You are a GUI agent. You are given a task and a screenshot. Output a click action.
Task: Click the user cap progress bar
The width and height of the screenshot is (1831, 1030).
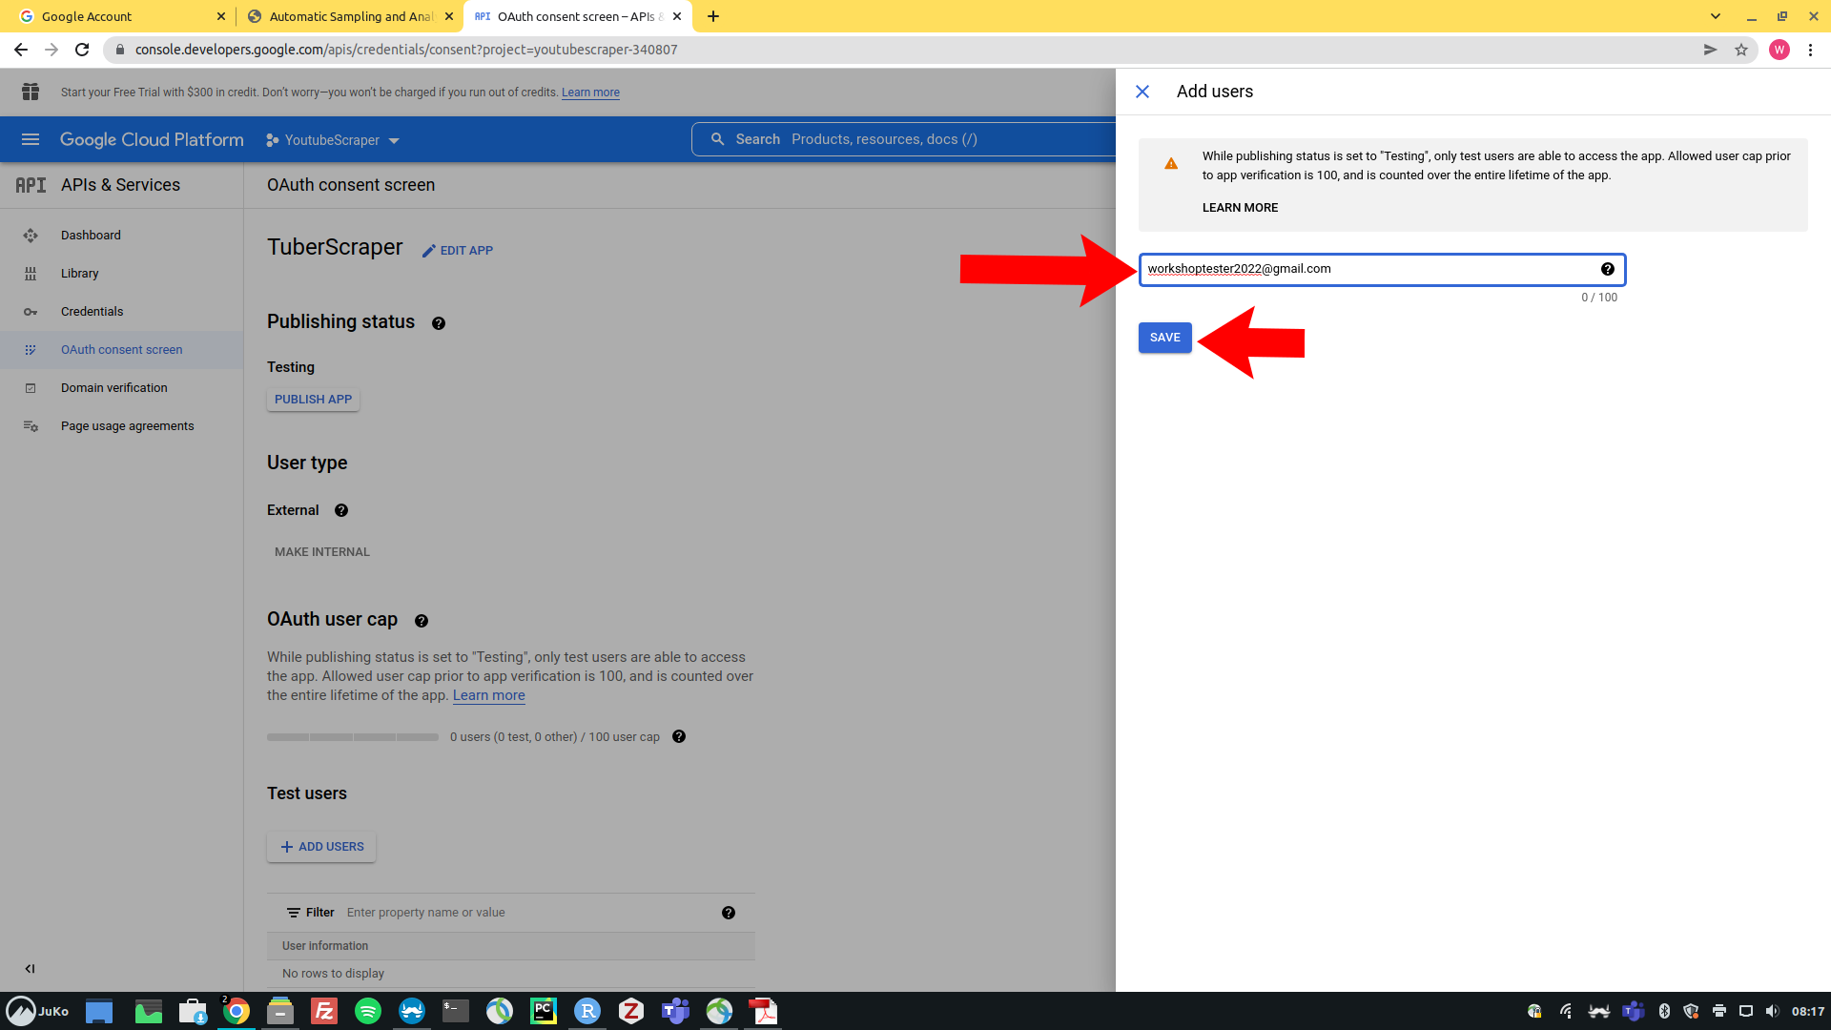[x=353, y=737]
